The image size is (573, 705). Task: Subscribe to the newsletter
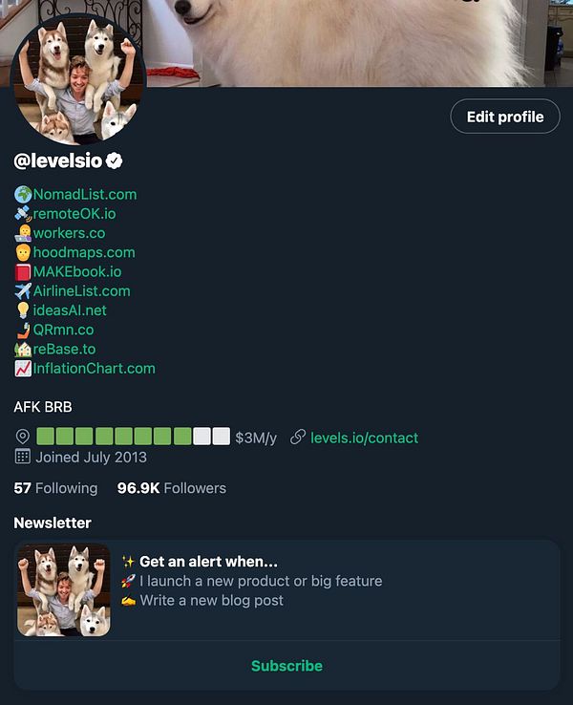[x=286, y=666]
